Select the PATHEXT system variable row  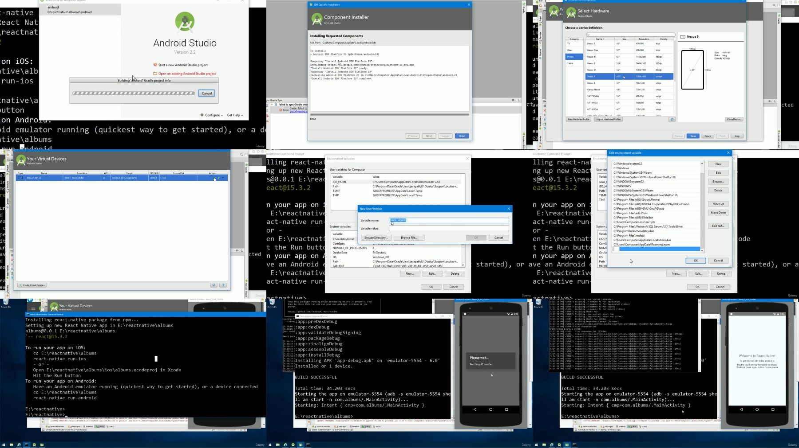(x=397, y=266)
